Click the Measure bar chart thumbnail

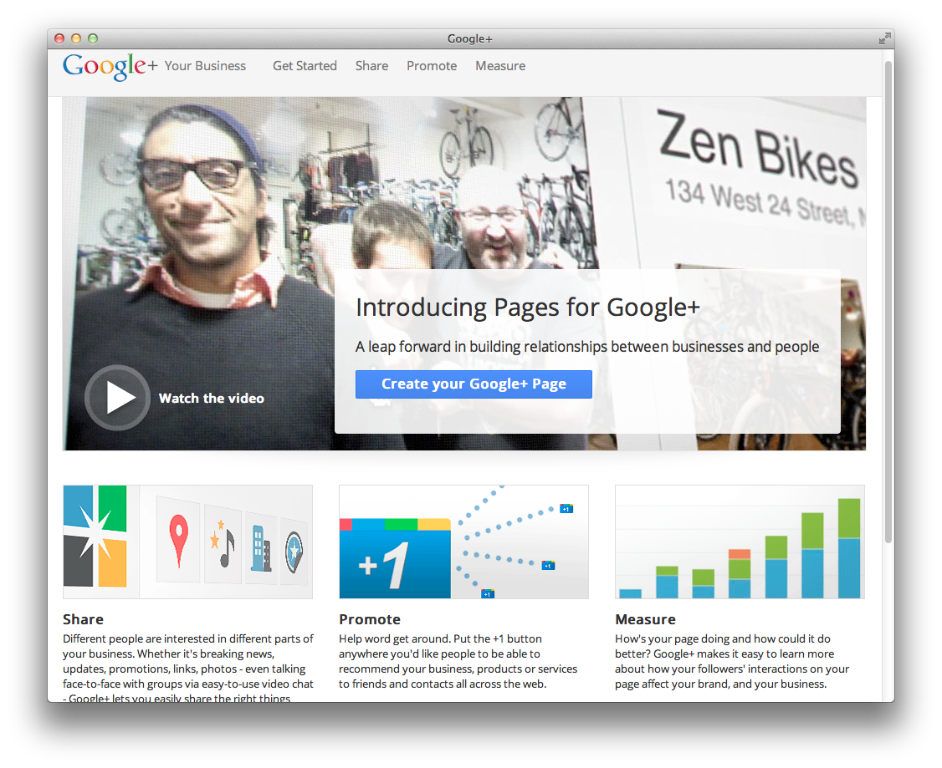[x=740, y=542]
